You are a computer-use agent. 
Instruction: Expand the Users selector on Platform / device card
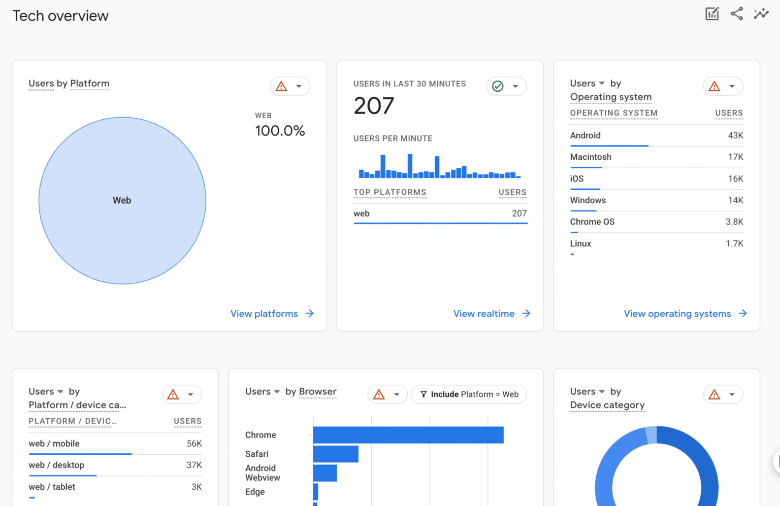60,391
